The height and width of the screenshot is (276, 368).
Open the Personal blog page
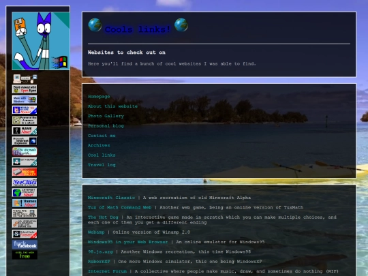(x=106, y=126)
